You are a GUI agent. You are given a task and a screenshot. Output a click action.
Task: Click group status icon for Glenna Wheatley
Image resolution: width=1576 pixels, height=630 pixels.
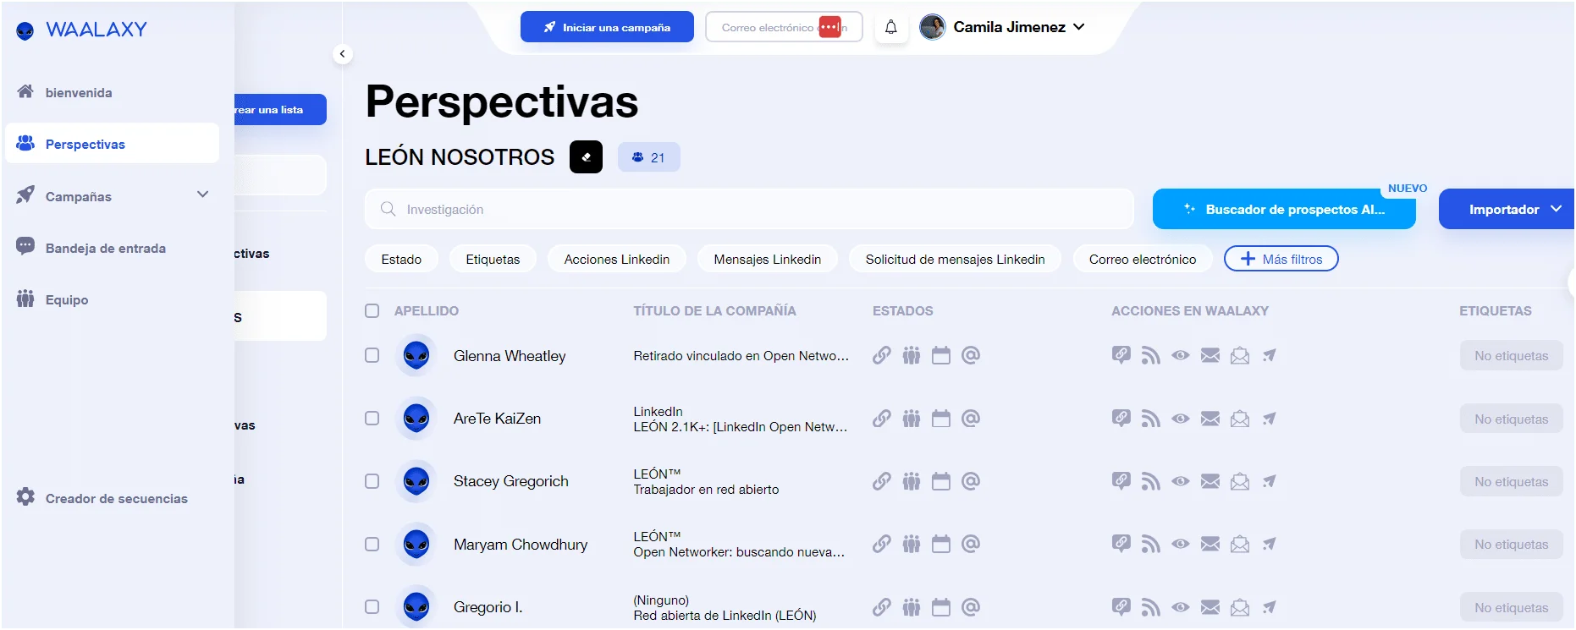(x=912, y=355)
